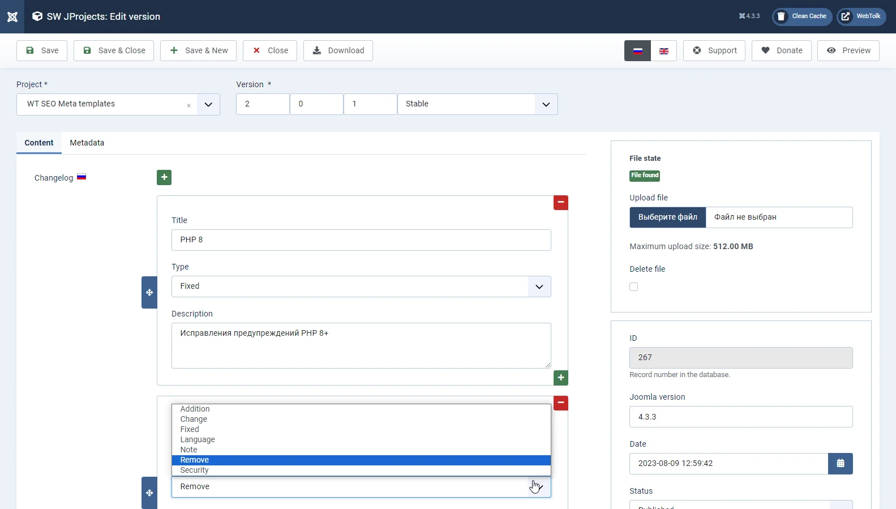Open the Date calendar picker
This screenshot has width=896, height=509.
point(840,463)
